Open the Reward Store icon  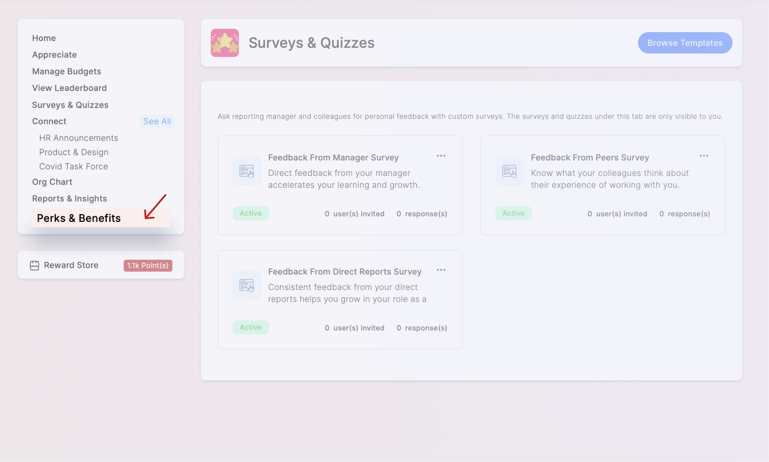[x=34, y=266]
